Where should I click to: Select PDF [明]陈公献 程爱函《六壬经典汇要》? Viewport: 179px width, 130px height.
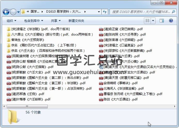[37, 62]
